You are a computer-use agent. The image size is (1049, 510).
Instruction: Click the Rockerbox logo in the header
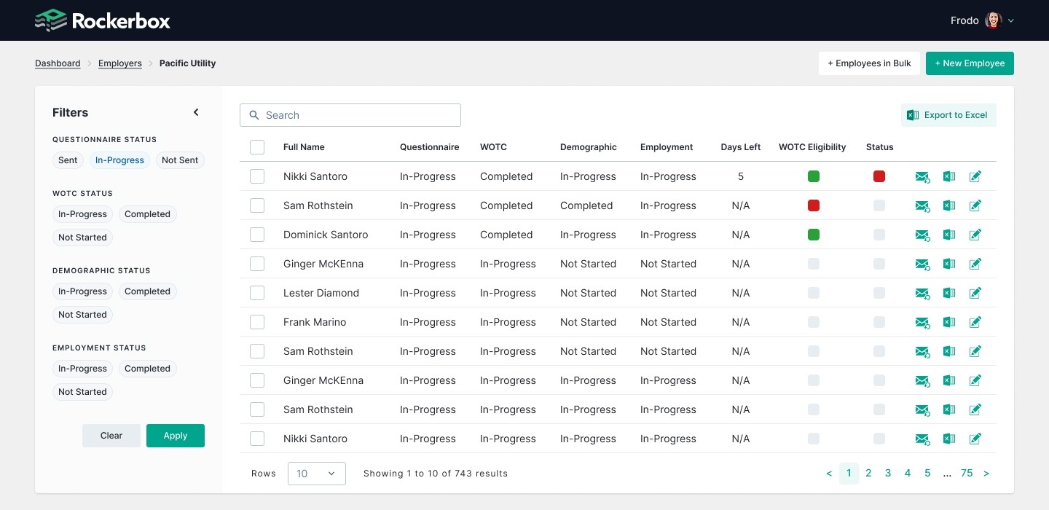click(x=103, y=20)
